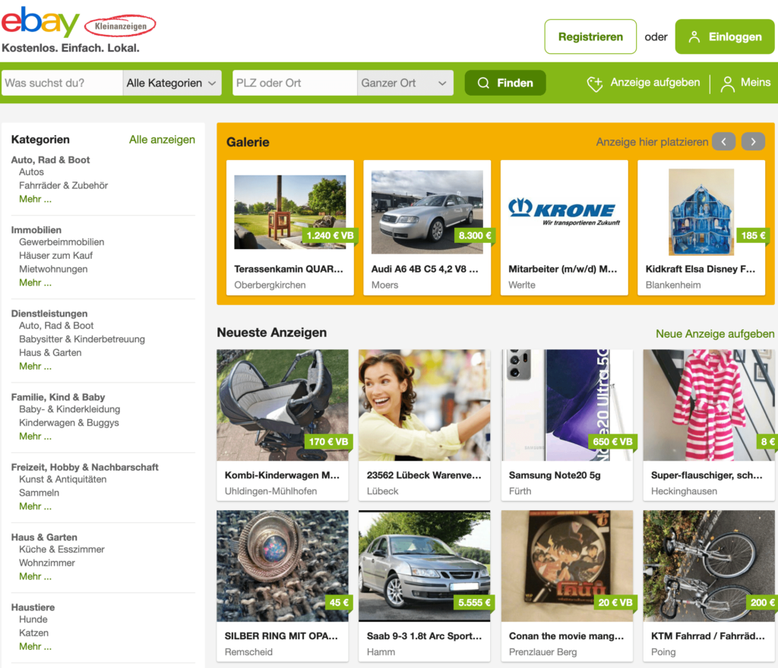The width and height of the screenshot is (778, 668).
Task: Select Kinderwagen & Buggys subcategory
Action: pyautogui.click(x=69, y=423)
